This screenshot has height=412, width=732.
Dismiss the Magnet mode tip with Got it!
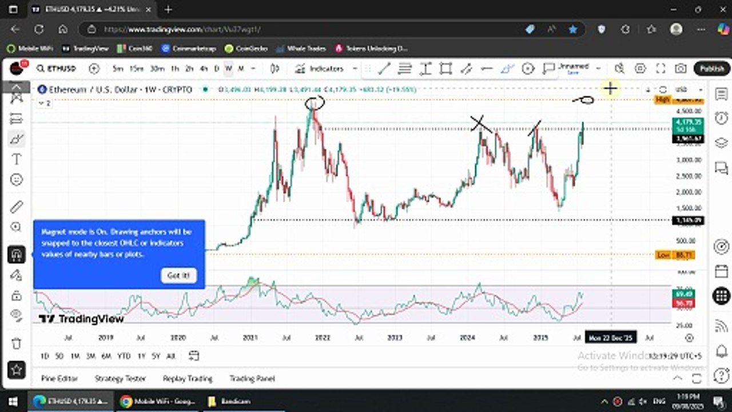(x=178, y=276)
